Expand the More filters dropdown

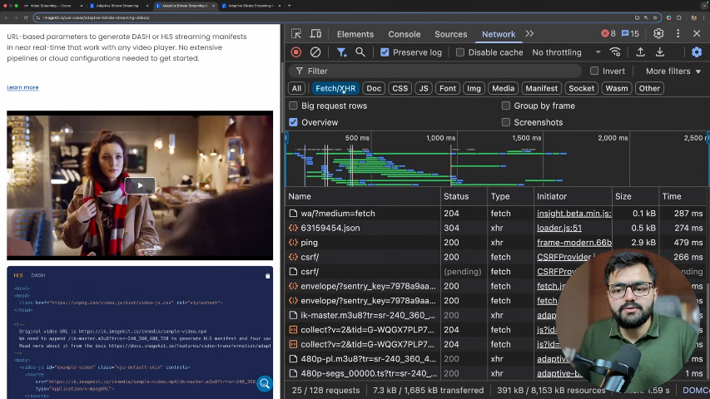(673, 71)
